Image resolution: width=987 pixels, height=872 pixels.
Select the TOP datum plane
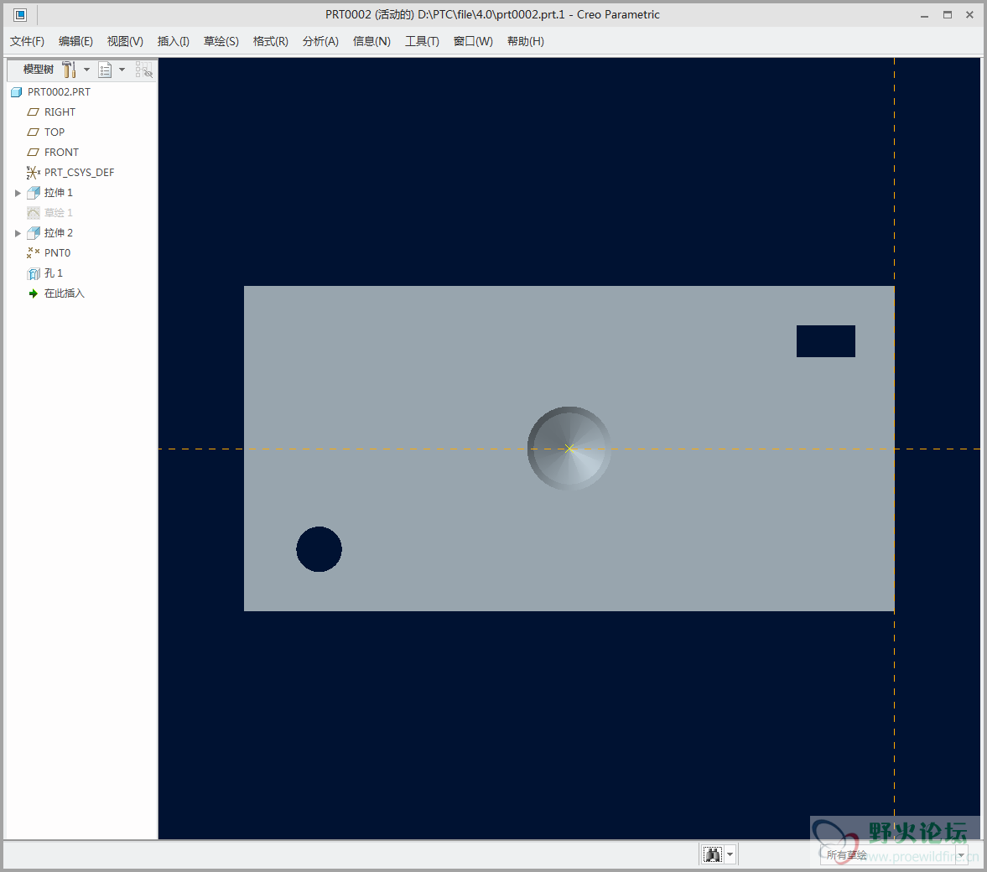46,132
